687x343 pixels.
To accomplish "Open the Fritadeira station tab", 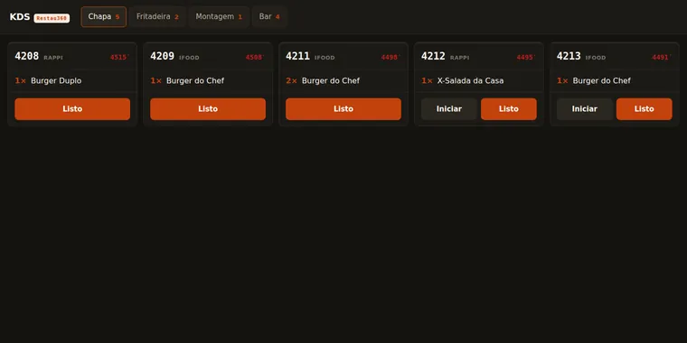I will (x=157, y=16).
